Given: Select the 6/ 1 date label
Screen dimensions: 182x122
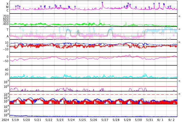Looking at the screenshot, I should coord(160,120).
